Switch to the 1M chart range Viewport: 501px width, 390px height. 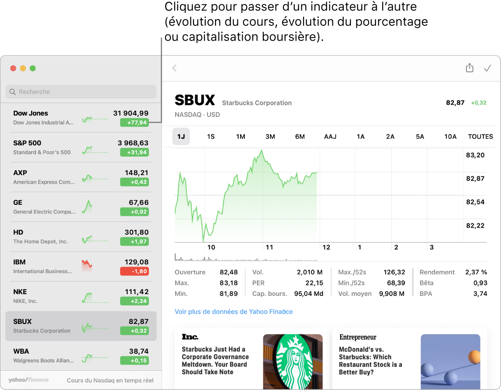pos(240,136)
